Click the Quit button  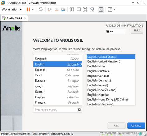116,126
